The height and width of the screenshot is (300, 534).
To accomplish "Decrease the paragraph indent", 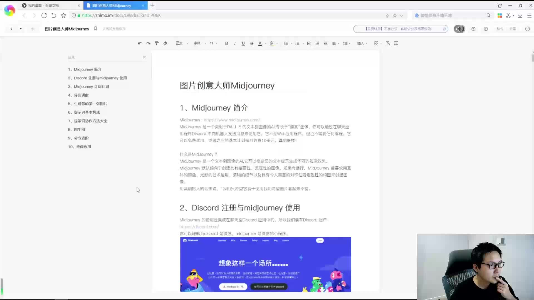I will (x=325, y=43).
